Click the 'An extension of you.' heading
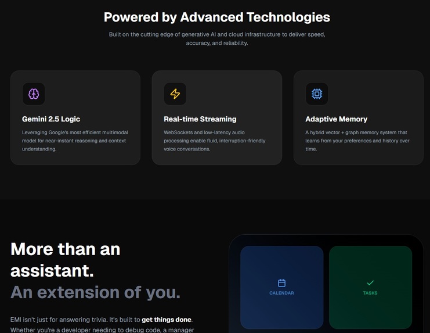Image resolution: width=430 pixels, height=333 pixels. (x=95, y=292)
